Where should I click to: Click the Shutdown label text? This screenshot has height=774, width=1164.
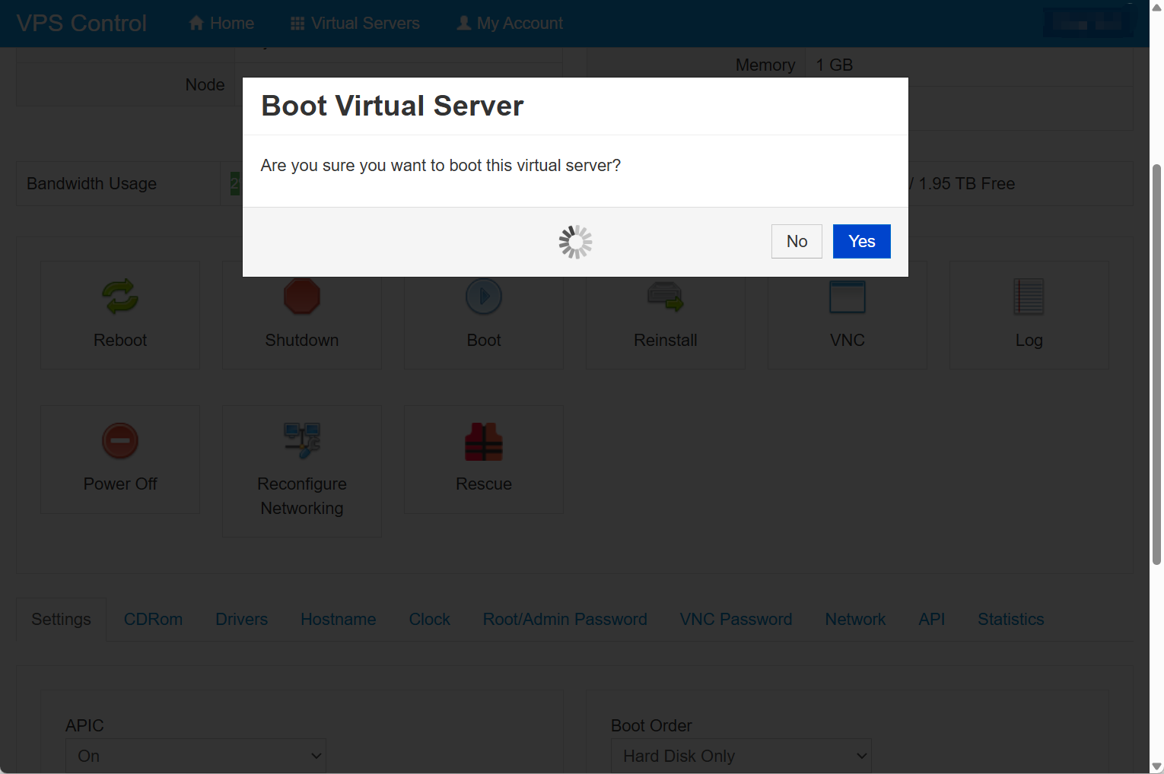pos(302,340)
